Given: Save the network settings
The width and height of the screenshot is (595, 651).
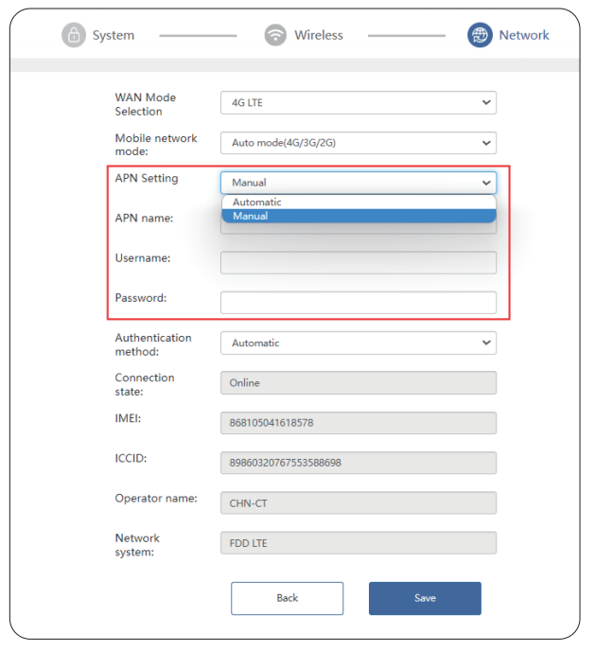Looking at the screenshot, I should [425, 598].
